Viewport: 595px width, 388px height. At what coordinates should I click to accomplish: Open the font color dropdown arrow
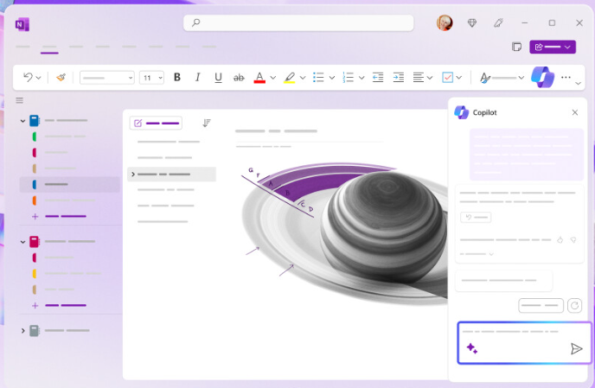click(272, 77)
